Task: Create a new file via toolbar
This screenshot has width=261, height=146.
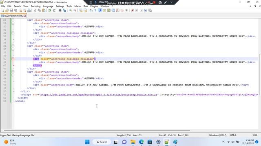Action: tap(3, 11)
